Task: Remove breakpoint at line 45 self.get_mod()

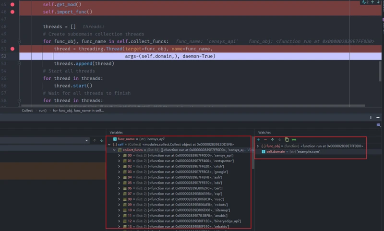Action: [12, 4]
